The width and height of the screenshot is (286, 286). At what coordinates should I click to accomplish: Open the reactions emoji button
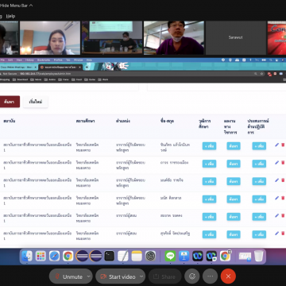click(192, 276)
